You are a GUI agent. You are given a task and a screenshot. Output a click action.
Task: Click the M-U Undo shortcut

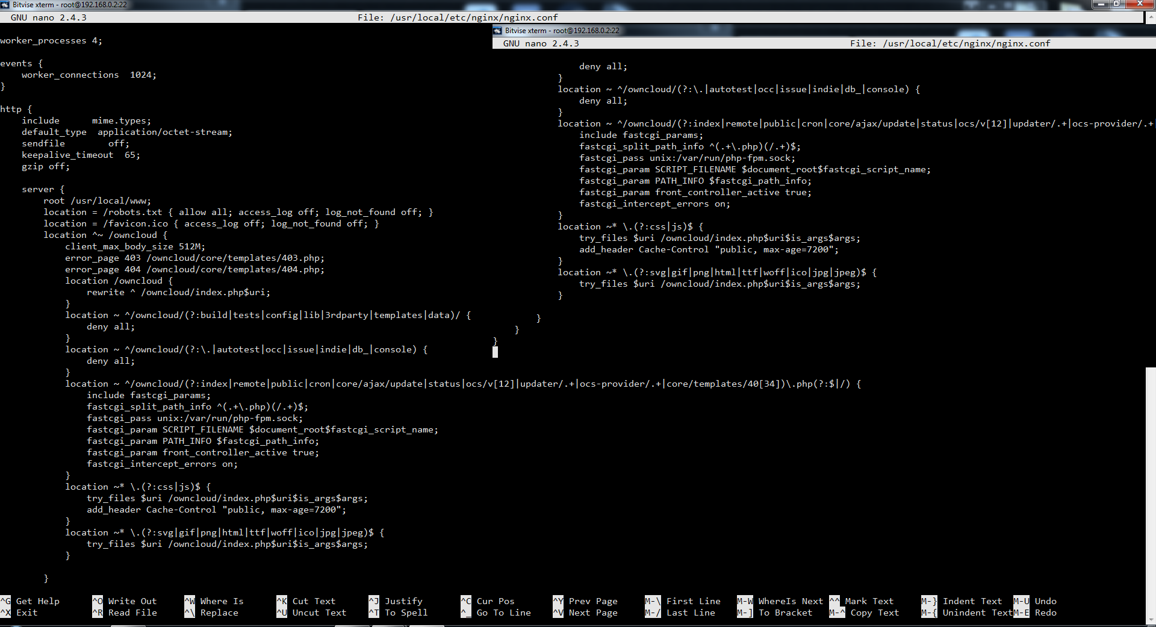(1035, 601)
